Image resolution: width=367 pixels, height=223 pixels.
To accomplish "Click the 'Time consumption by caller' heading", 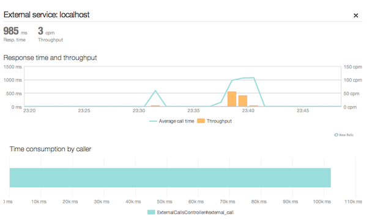I will click(x=50, y=149).
